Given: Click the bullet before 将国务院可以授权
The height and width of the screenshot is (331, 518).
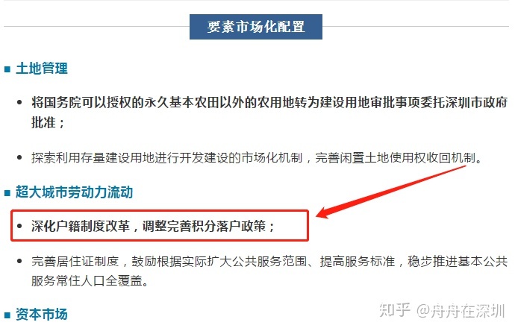Looking at the screenshot, I should (x=19, y=103).
